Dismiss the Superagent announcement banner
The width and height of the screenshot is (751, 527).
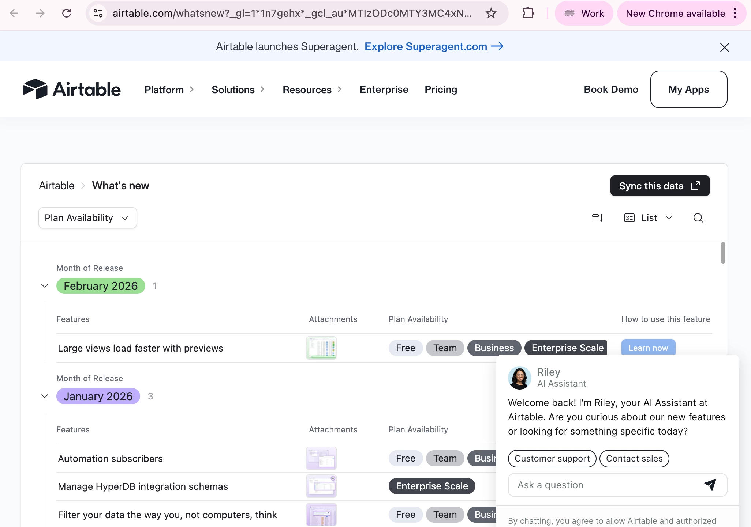tap(724, 48)
